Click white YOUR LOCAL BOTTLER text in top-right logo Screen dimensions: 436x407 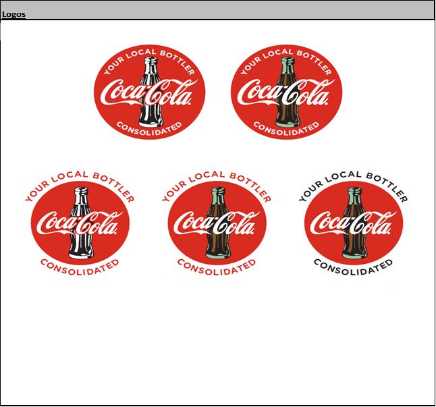click(x=286, y=61)
